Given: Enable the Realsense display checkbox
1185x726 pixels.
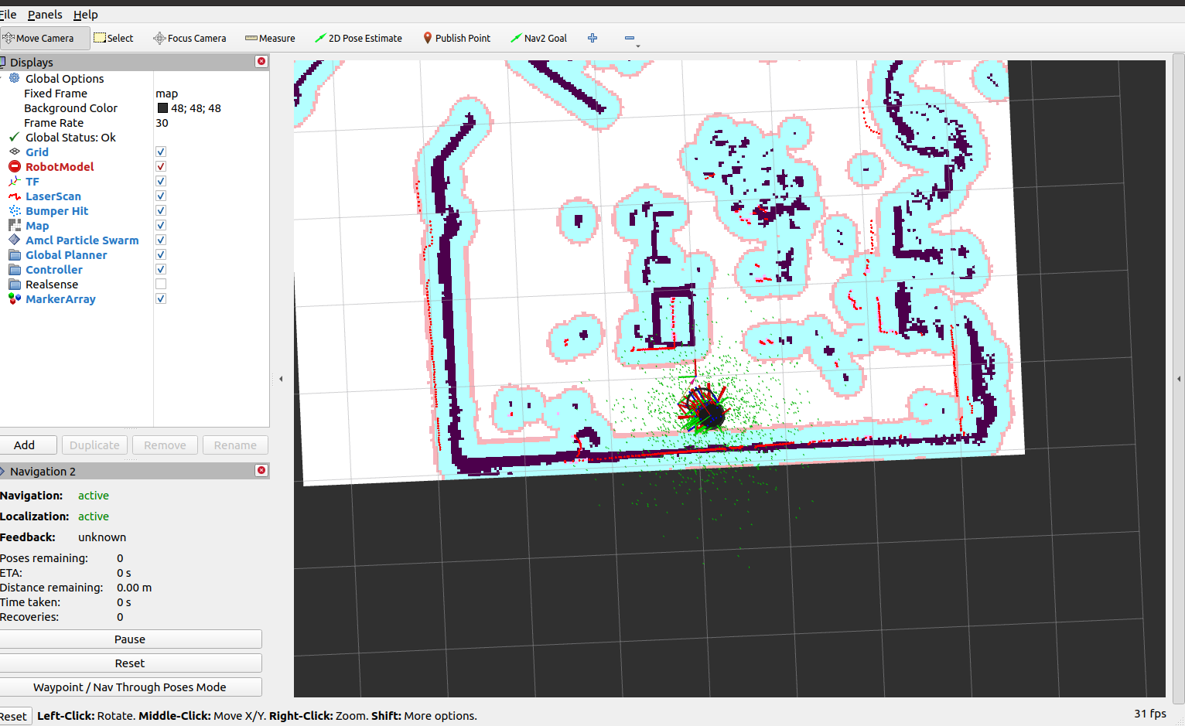Looking at the screenshot, I should 160,284.
